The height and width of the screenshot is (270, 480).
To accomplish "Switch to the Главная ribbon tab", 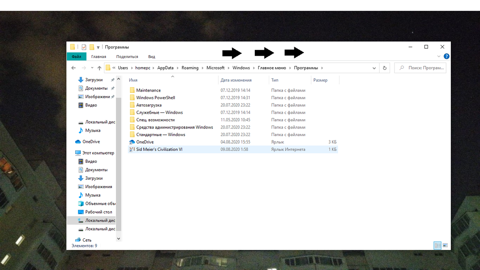I will click(x=99, y=57).
